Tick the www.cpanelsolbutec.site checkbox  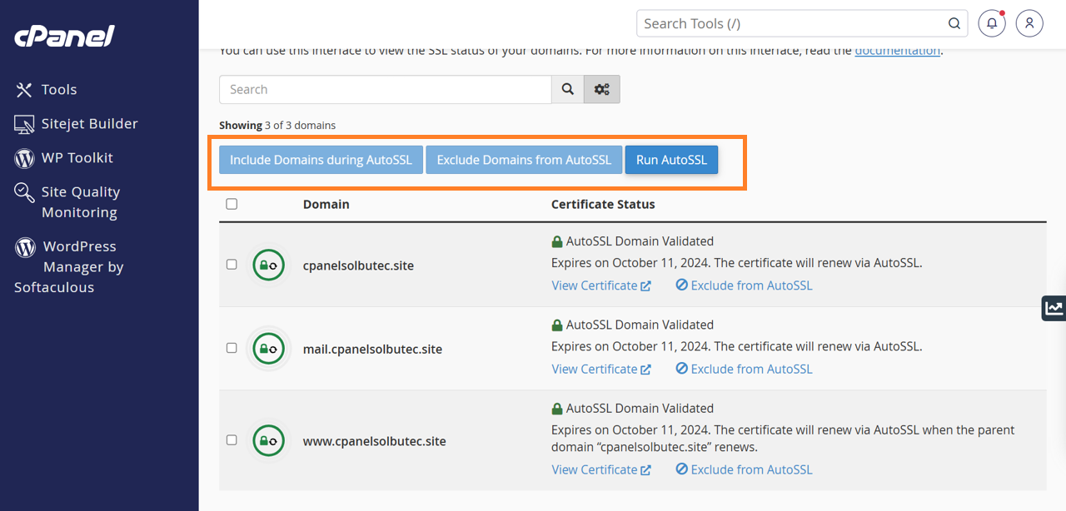pos(232,440)
